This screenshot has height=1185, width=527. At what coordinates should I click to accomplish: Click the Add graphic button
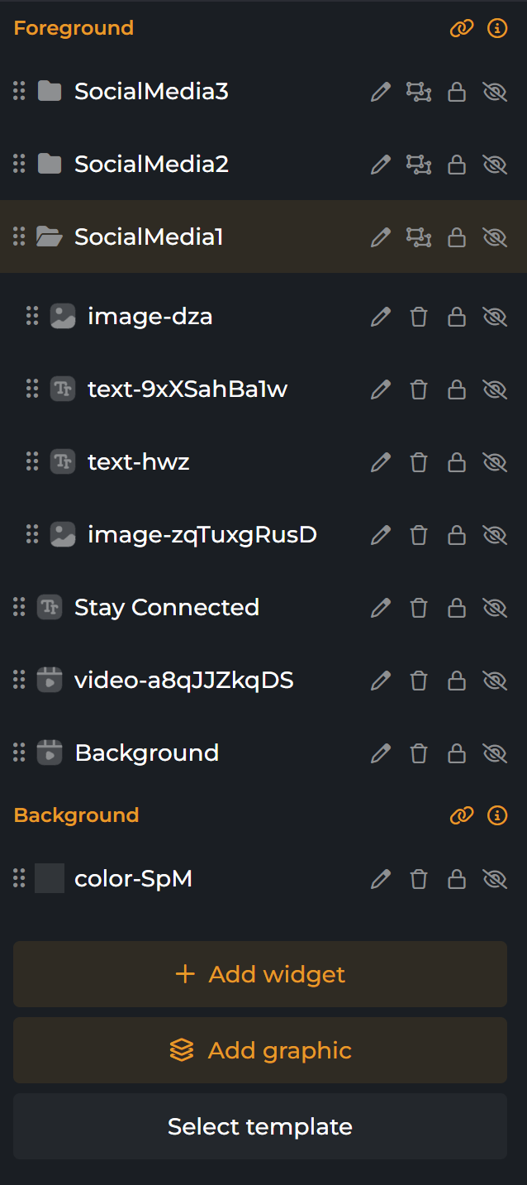point(260,1050)
